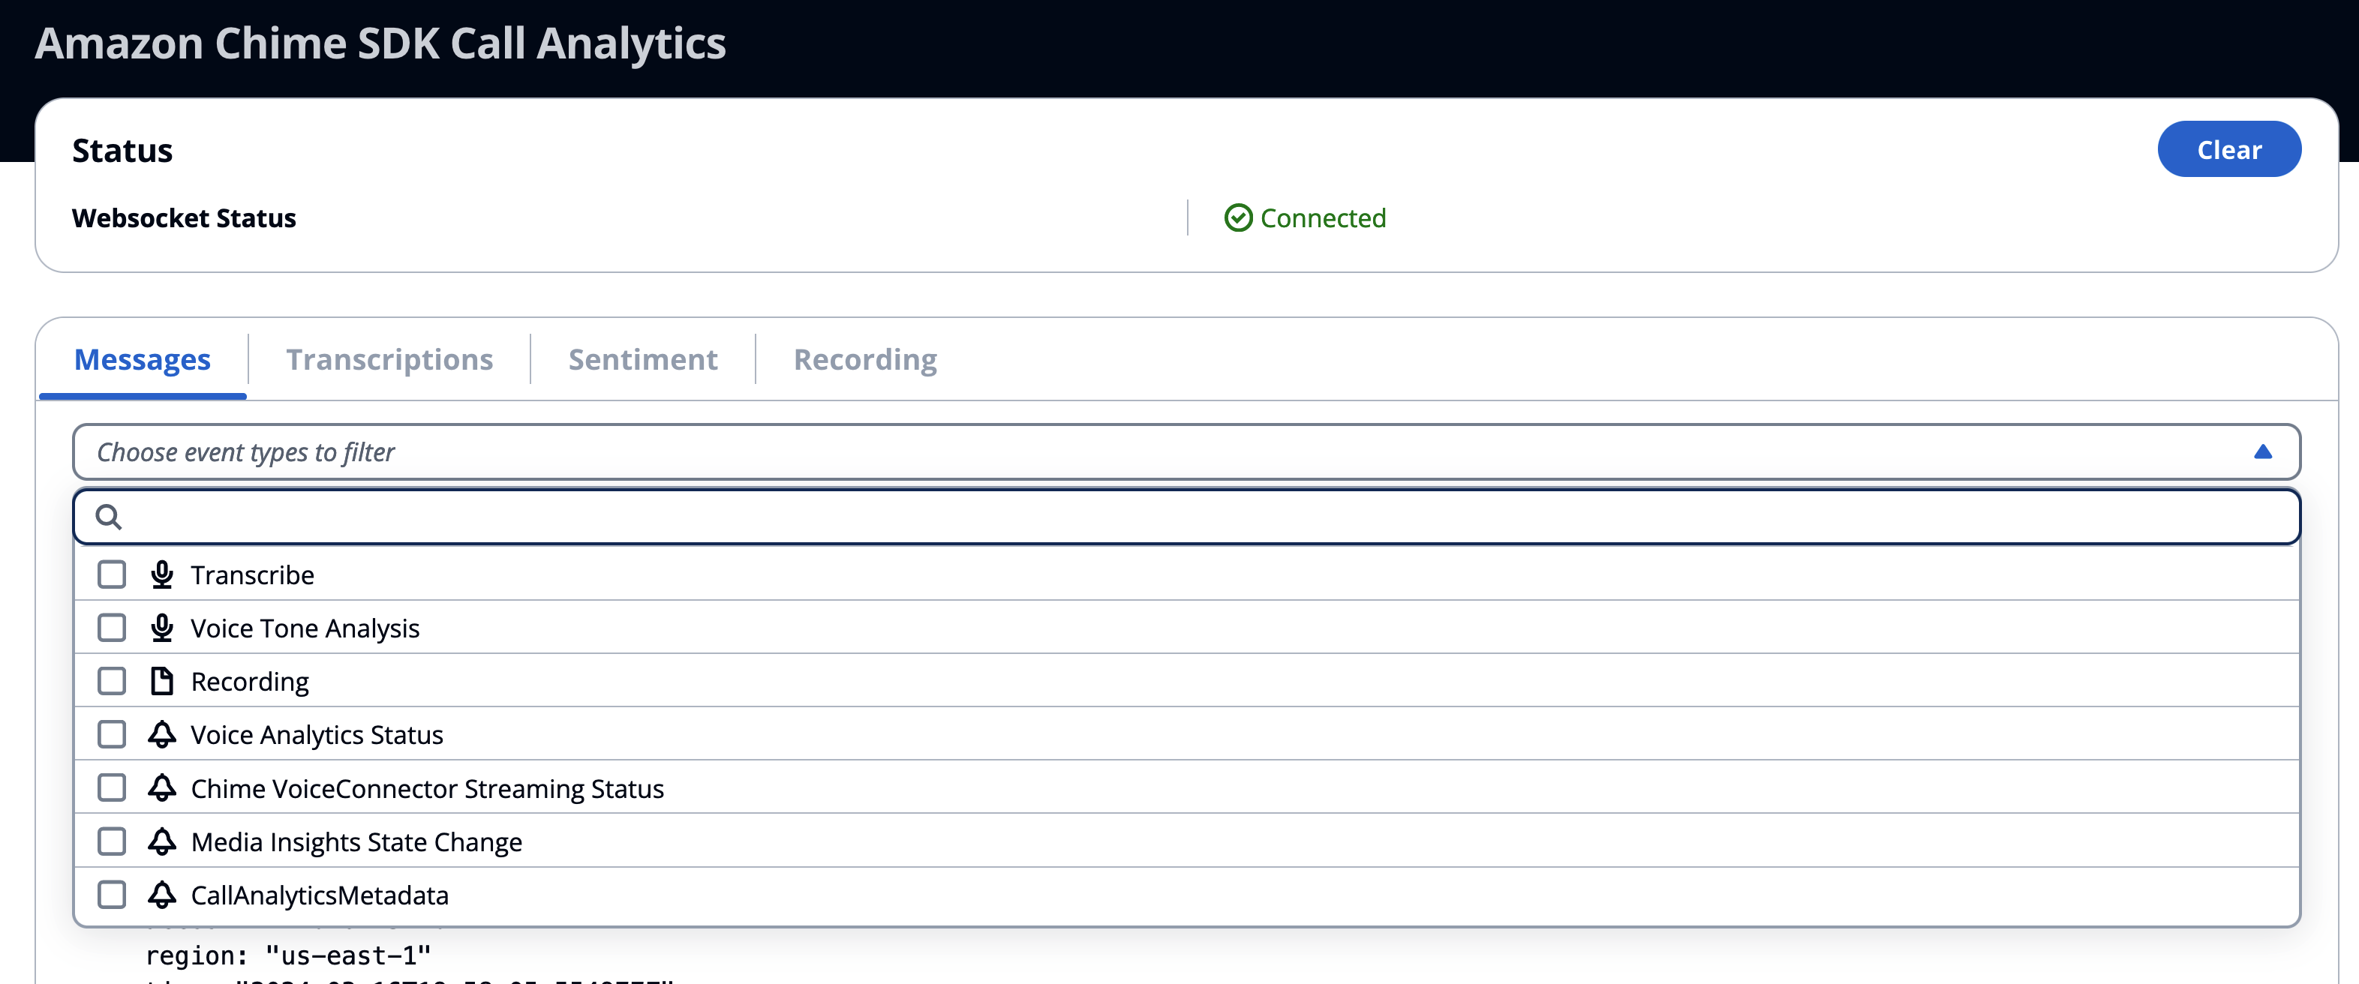Focus the event type search field
2359x984 pixels.
tap(1191, 517)
